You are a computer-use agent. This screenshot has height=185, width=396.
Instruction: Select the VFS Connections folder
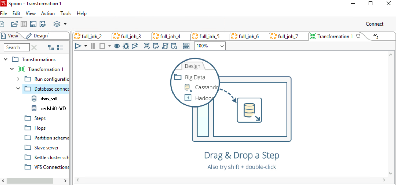click(x=51, y=167)
